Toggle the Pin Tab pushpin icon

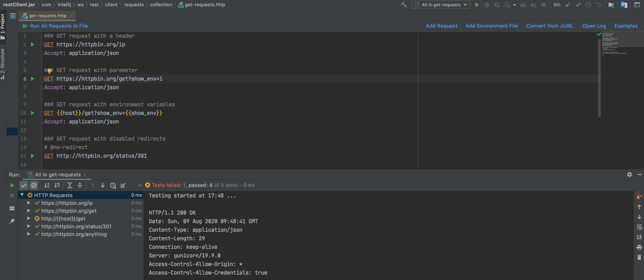(13, 221)
